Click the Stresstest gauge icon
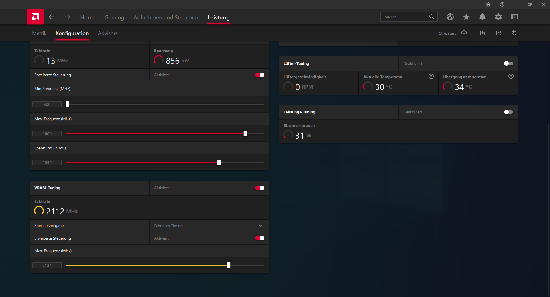550x297 pixels. (x=464, y=33)
